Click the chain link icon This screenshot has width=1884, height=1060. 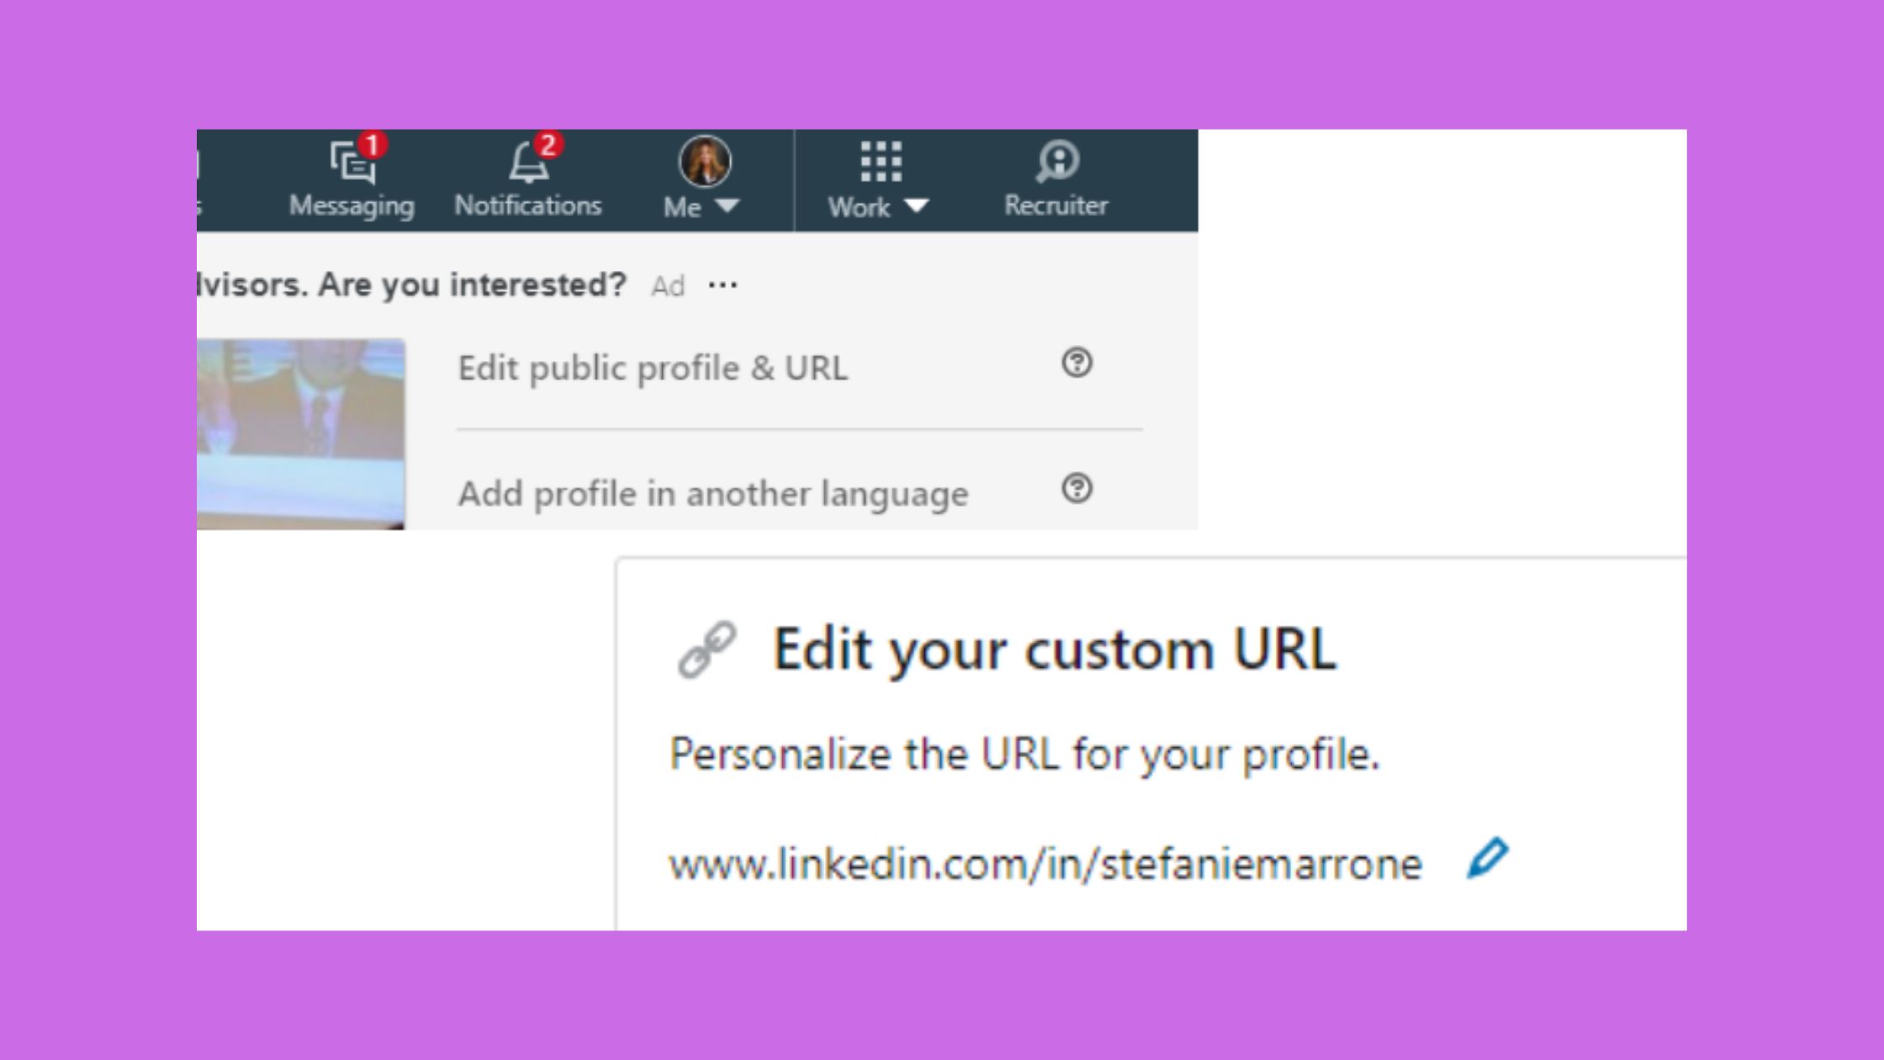click(x=706, y=649)
